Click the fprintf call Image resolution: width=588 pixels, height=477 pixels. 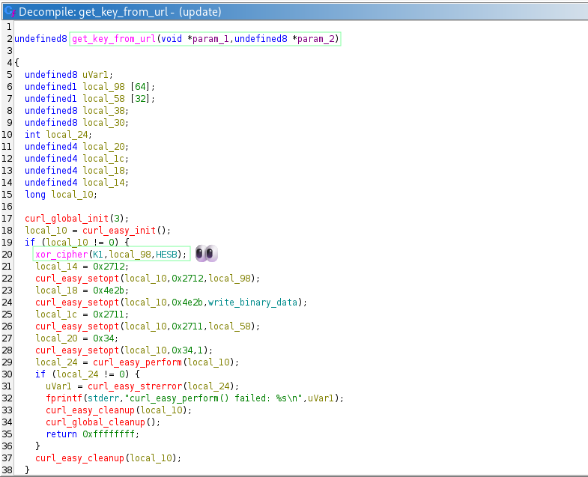tap(64, 398)
